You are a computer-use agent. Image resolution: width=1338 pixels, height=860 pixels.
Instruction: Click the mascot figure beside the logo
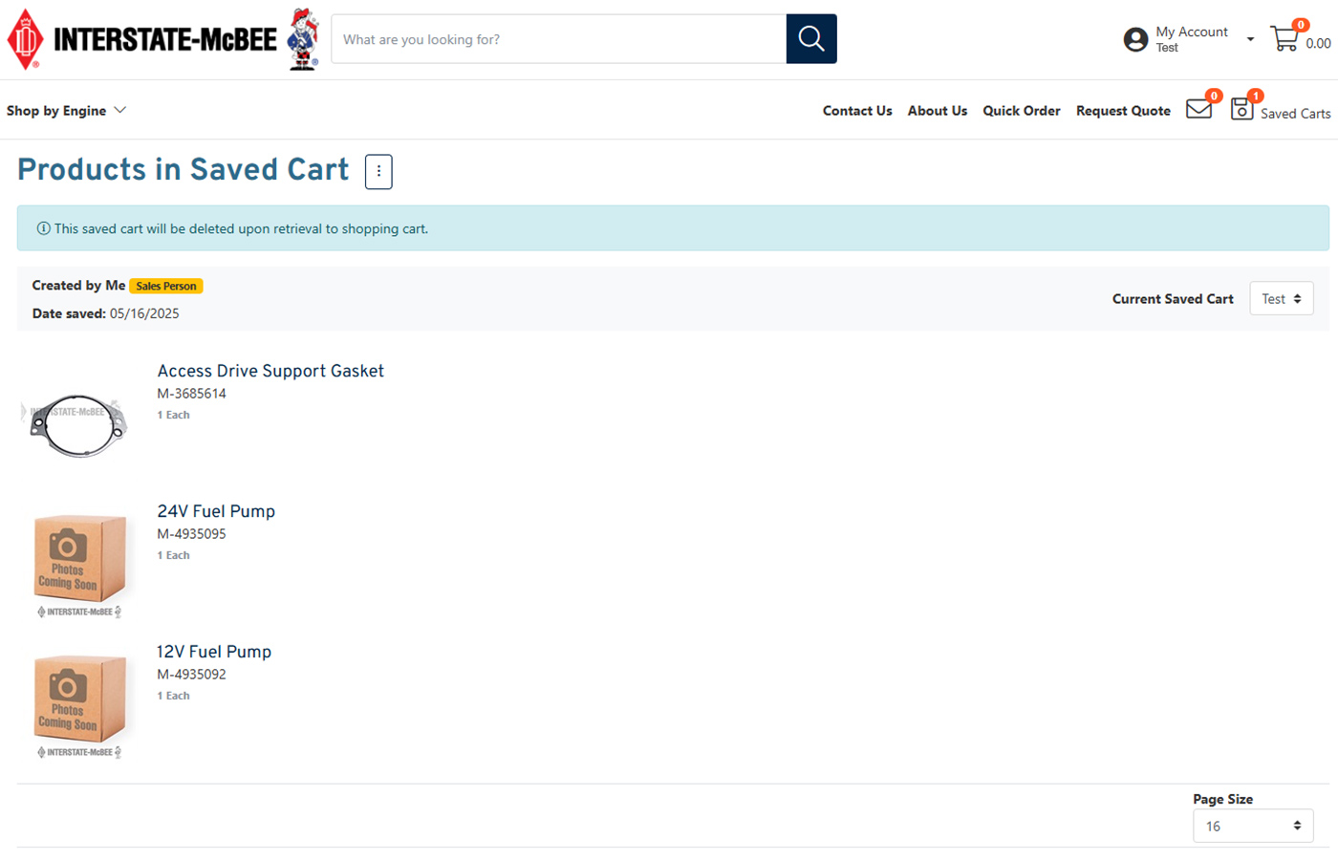(x=303, y=39)
